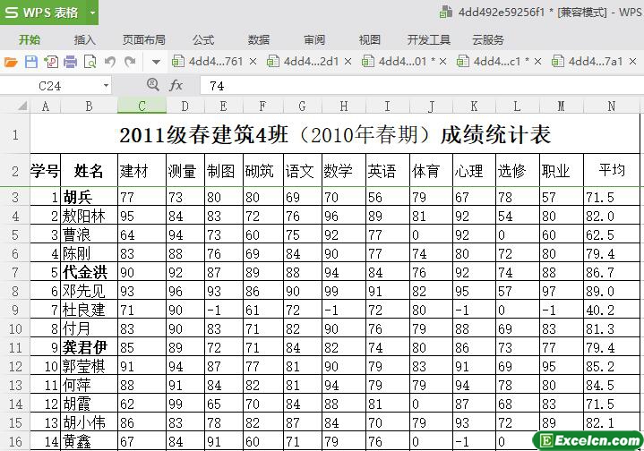Close the 4dd4...761 document tab

pyautogui.click(x=253, y=62)
